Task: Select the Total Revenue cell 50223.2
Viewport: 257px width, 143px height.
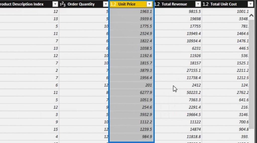Action: click(178, 92)
